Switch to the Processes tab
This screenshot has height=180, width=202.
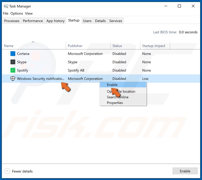point(12,21)
